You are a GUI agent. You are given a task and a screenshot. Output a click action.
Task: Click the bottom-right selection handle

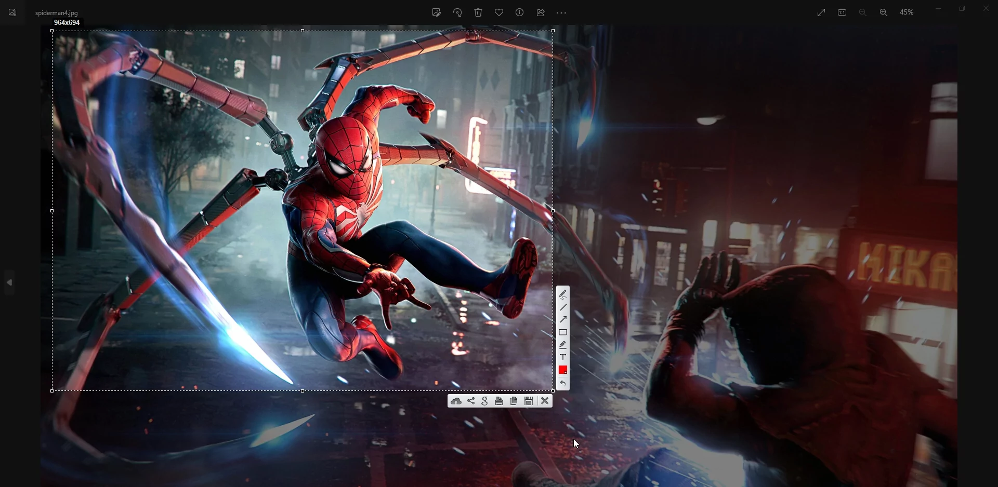point(553,391)
